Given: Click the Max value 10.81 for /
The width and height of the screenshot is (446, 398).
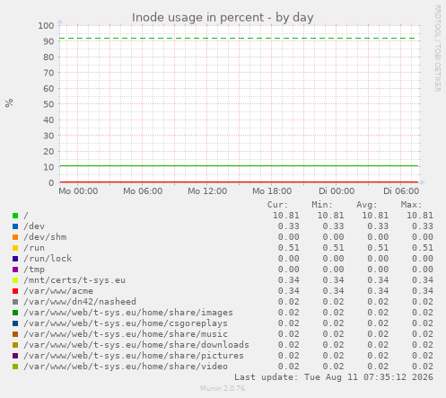Looking at the screenshot, I should tap(420, 216).
